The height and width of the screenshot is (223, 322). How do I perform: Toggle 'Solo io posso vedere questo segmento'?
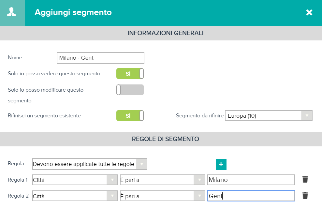(130, 73)
